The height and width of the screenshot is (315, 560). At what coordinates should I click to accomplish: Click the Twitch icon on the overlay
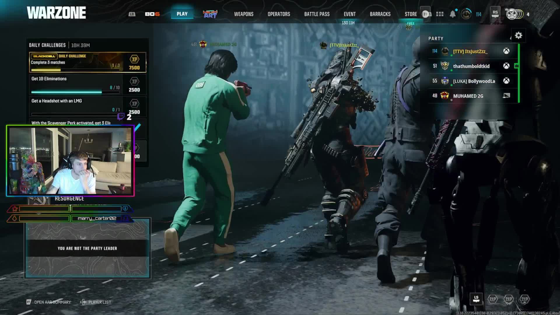pos(121,117)
